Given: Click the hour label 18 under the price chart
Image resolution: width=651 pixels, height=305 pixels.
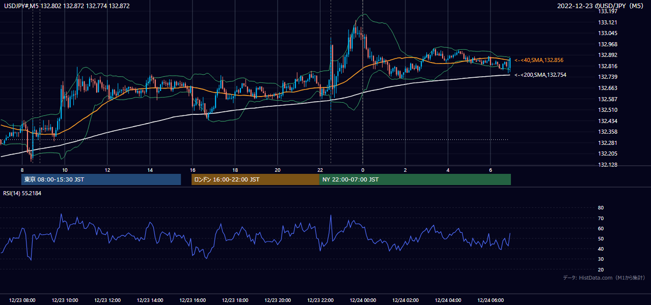Looking at the screenshot, I should [235, 170].
